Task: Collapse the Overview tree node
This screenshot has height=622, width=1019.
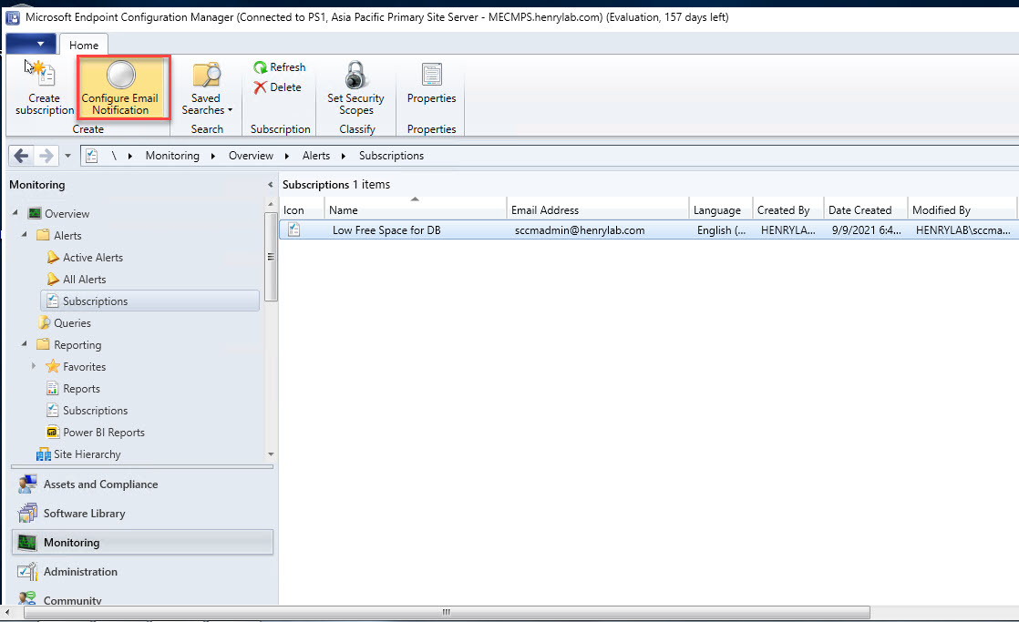Action: click(15, 214)
